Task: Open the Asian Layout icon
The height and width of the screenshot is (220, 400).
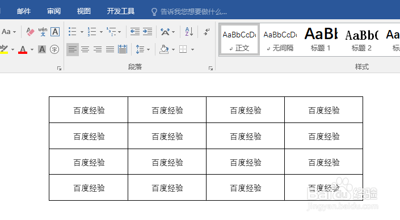Action: point(165,32)
